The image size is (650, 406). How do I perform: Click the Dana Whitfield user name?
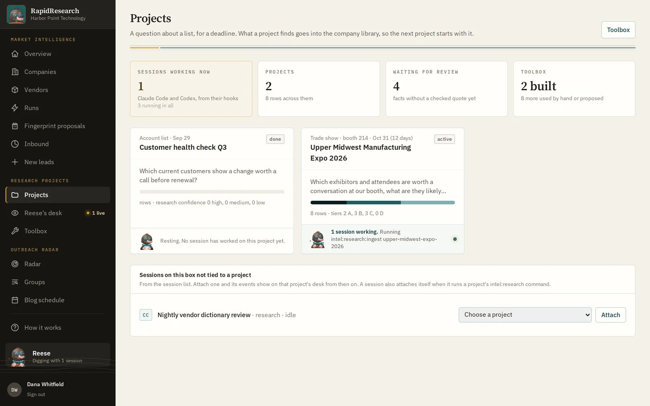click(45, 384)
